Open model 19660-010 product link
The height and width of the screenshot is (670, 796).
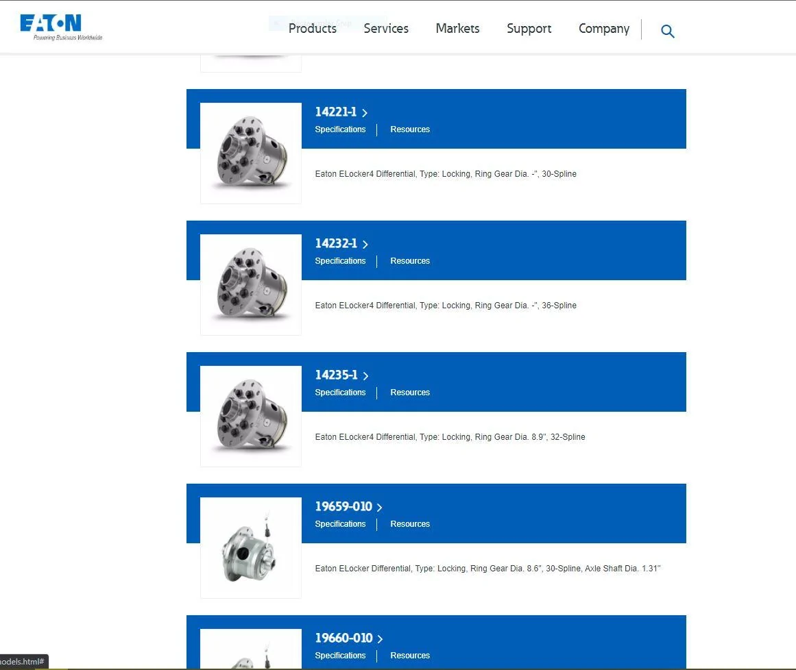[x=343, y=638]
